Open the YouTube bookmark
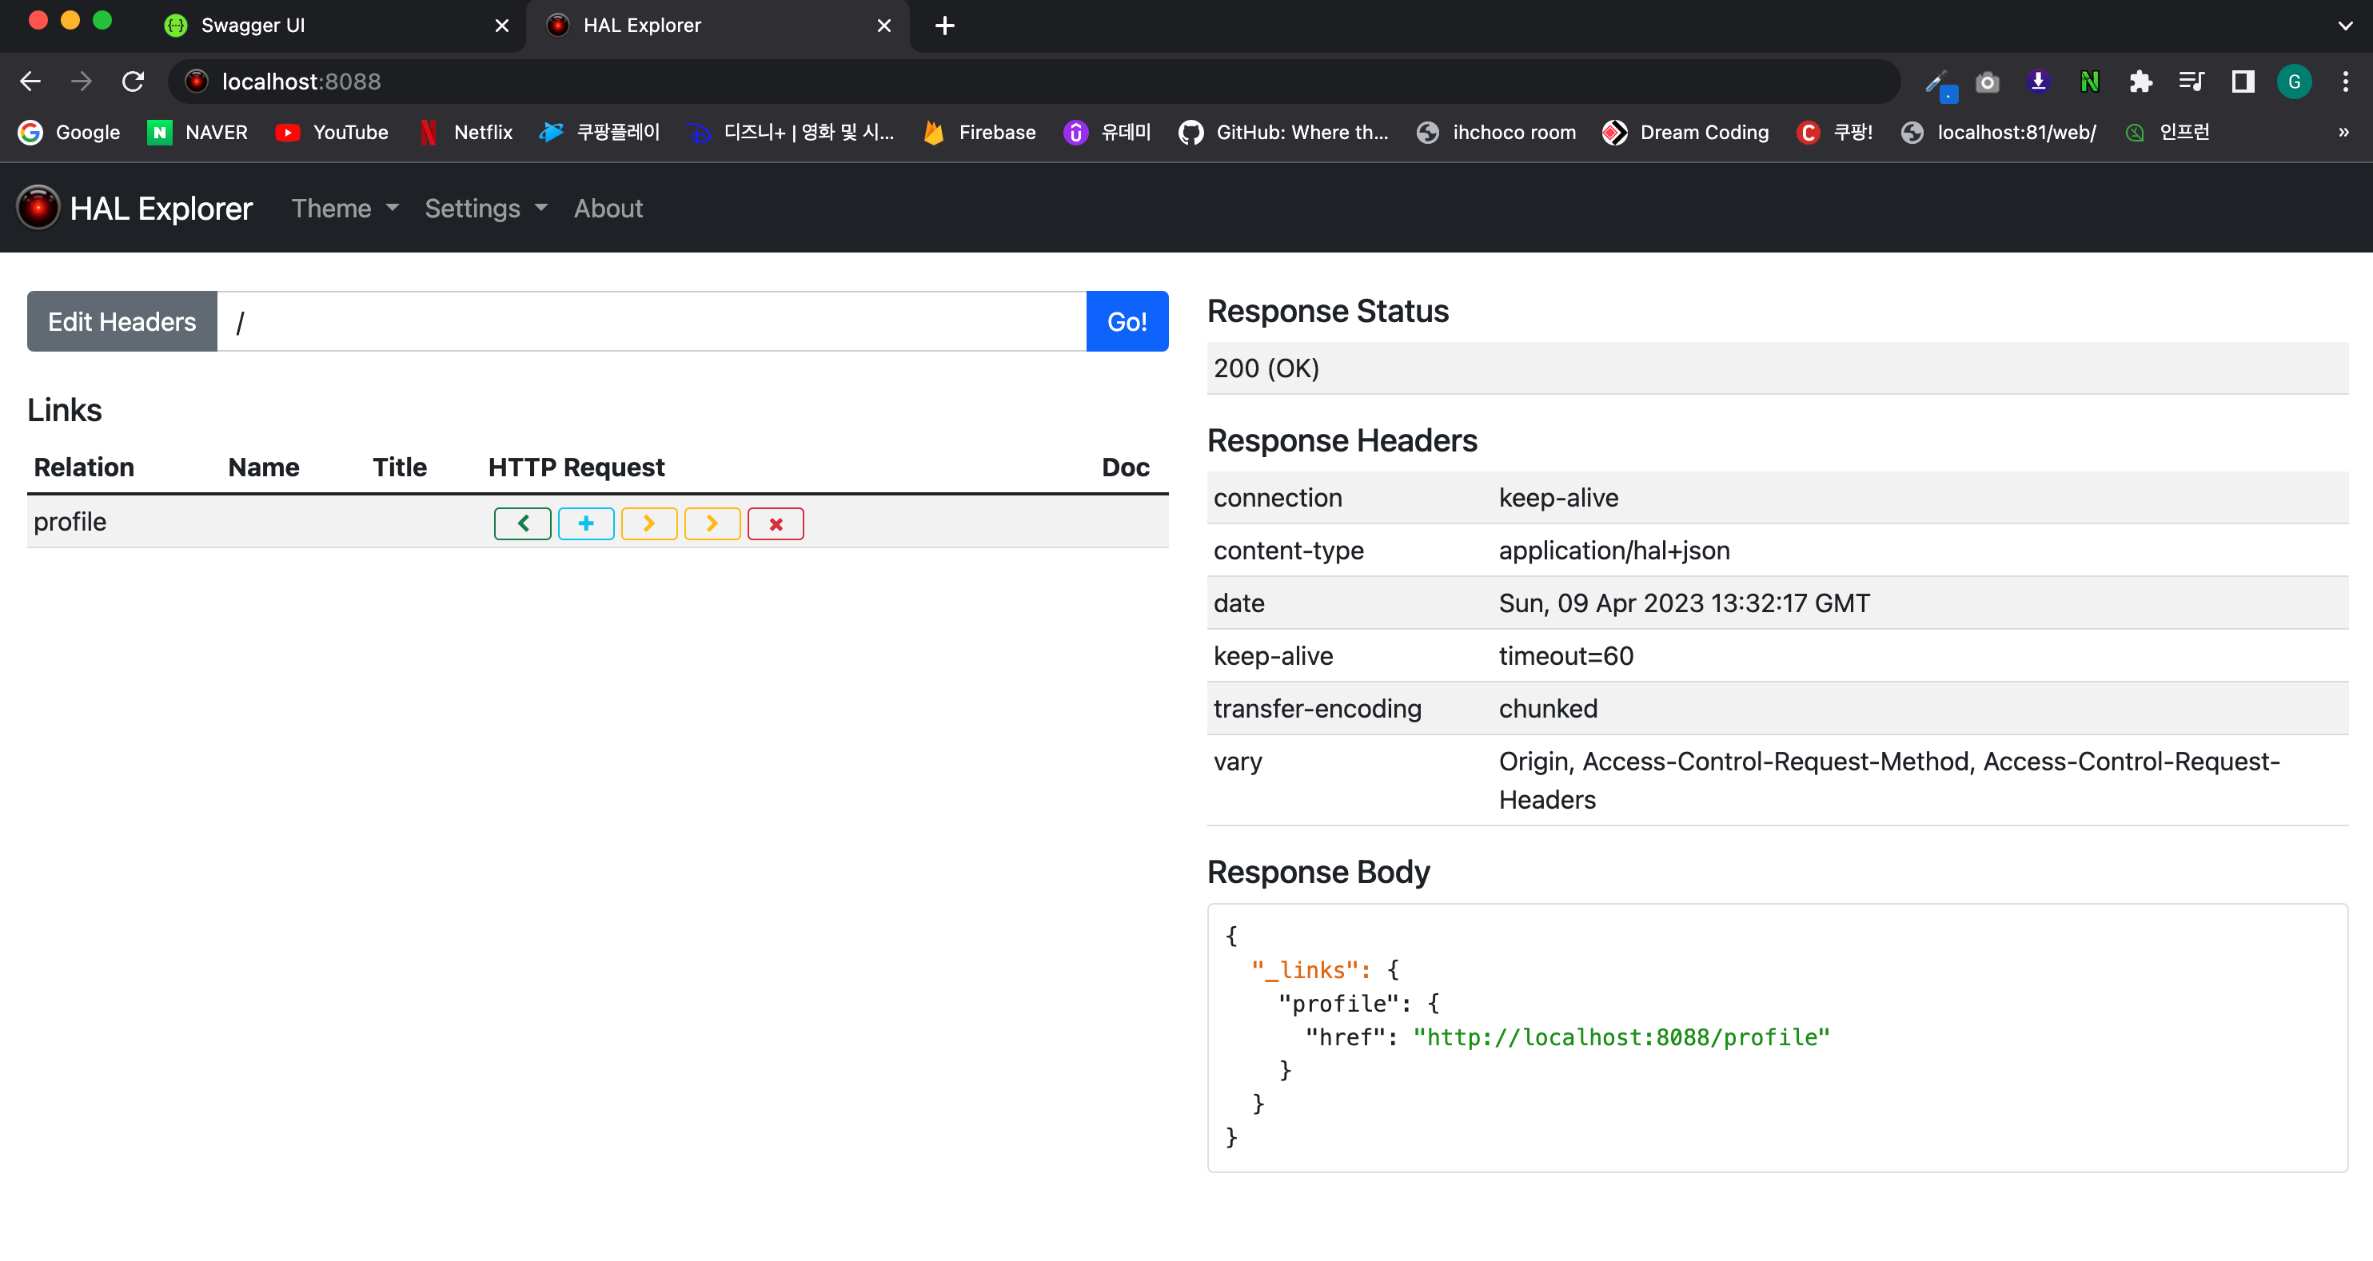The width and height of the screenshot is (2373, 1261). click(332, 132)
